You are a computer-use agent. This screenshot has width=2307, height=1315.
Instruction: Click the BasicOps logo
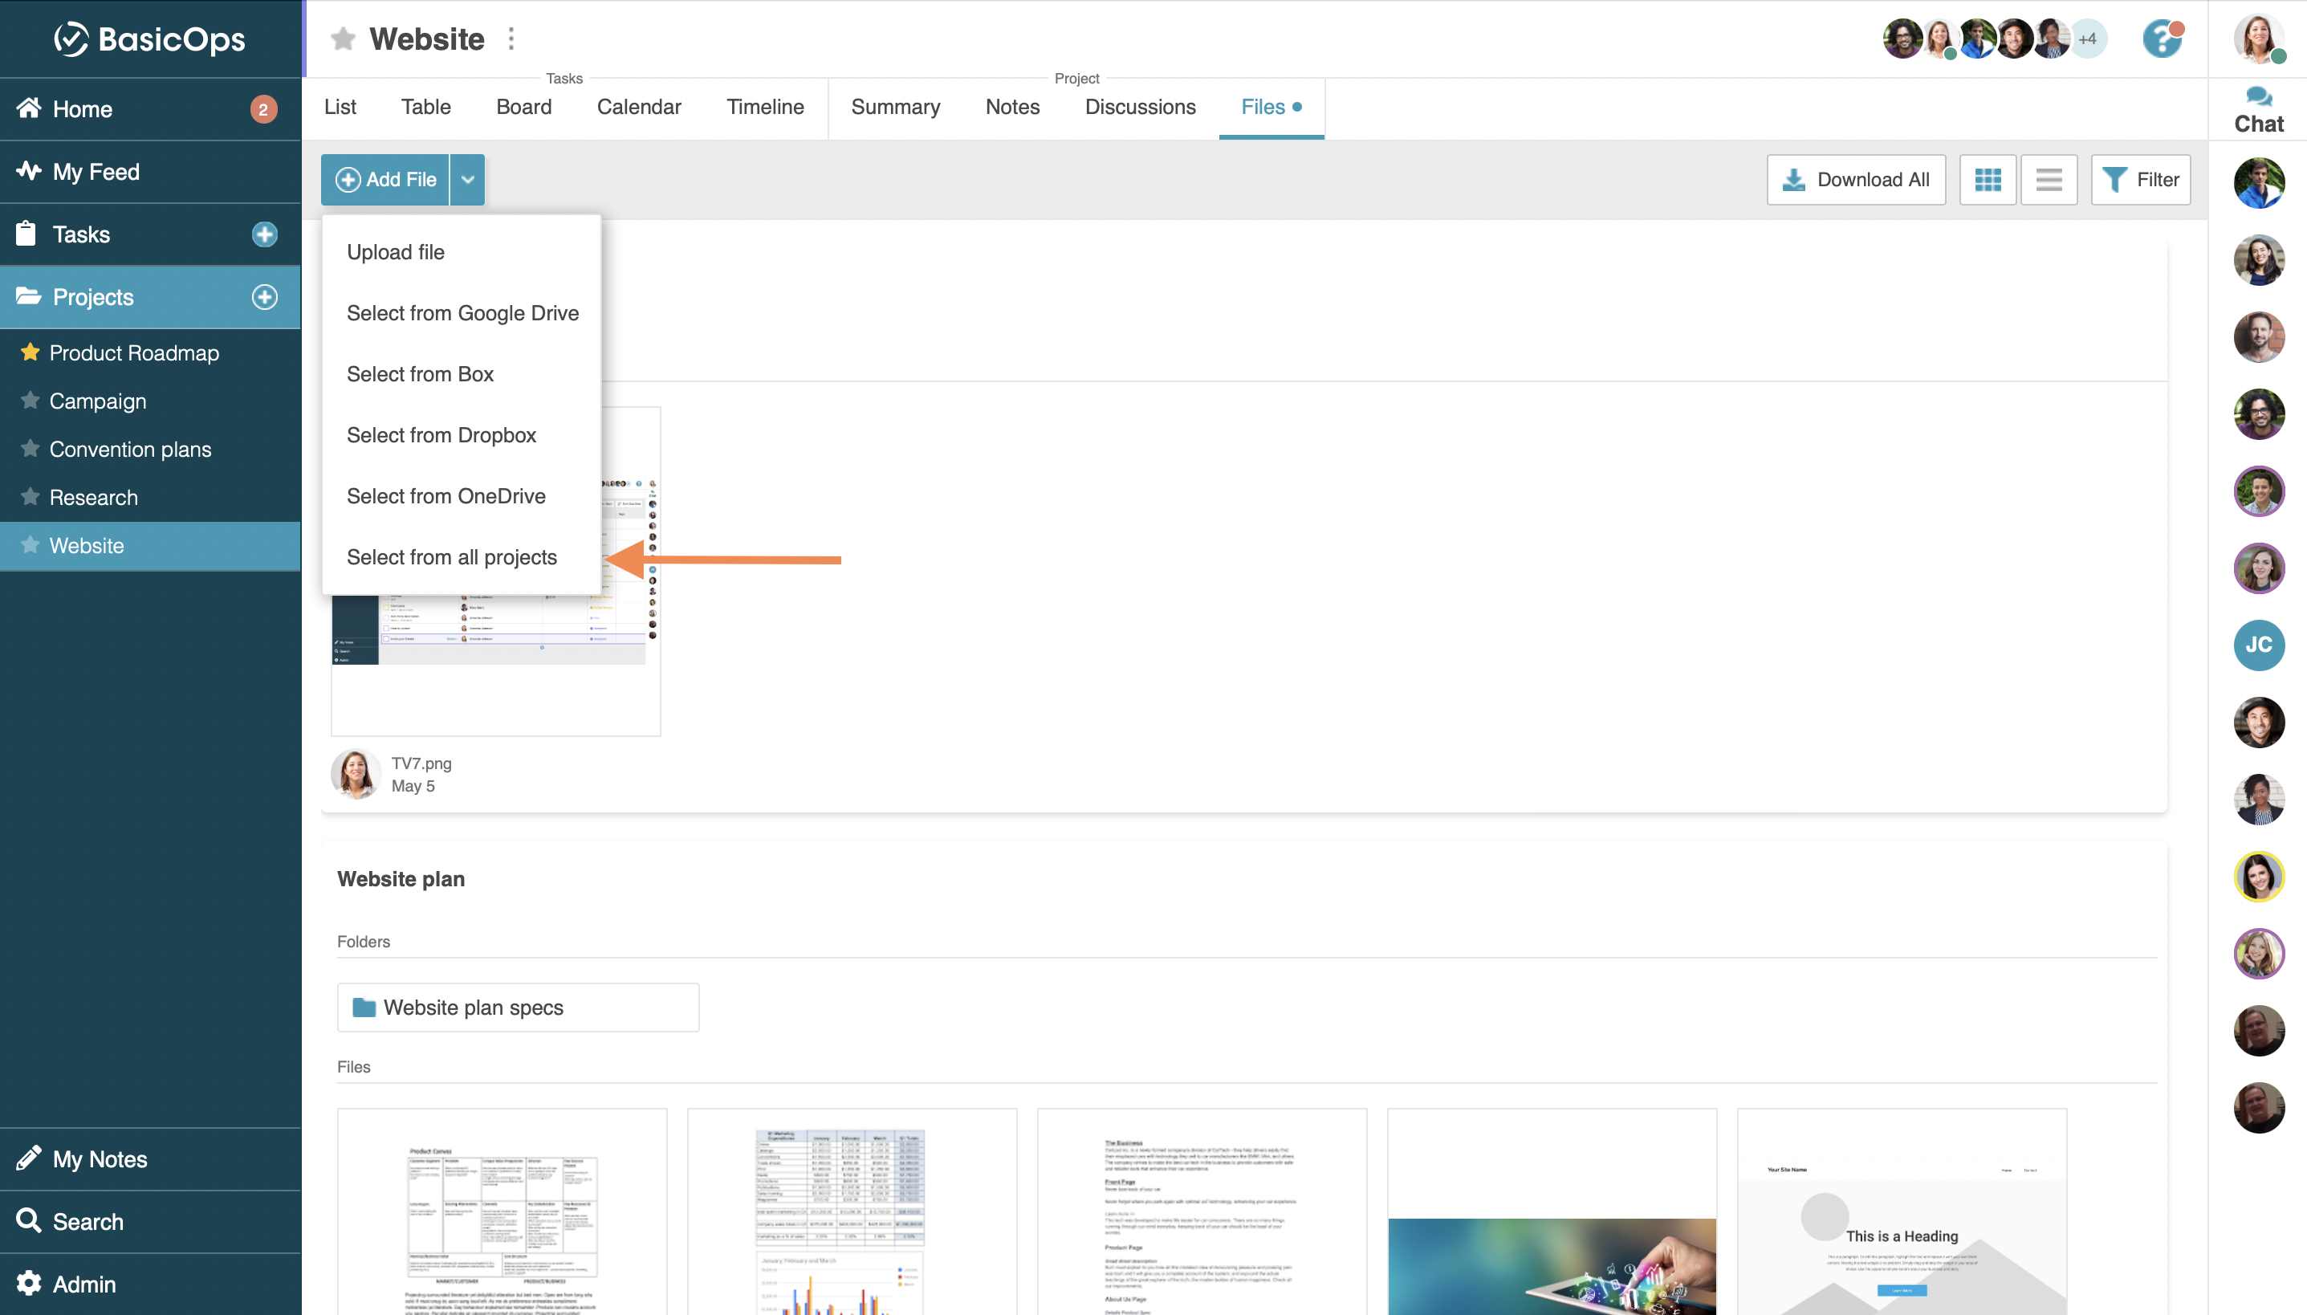(150, 39)
